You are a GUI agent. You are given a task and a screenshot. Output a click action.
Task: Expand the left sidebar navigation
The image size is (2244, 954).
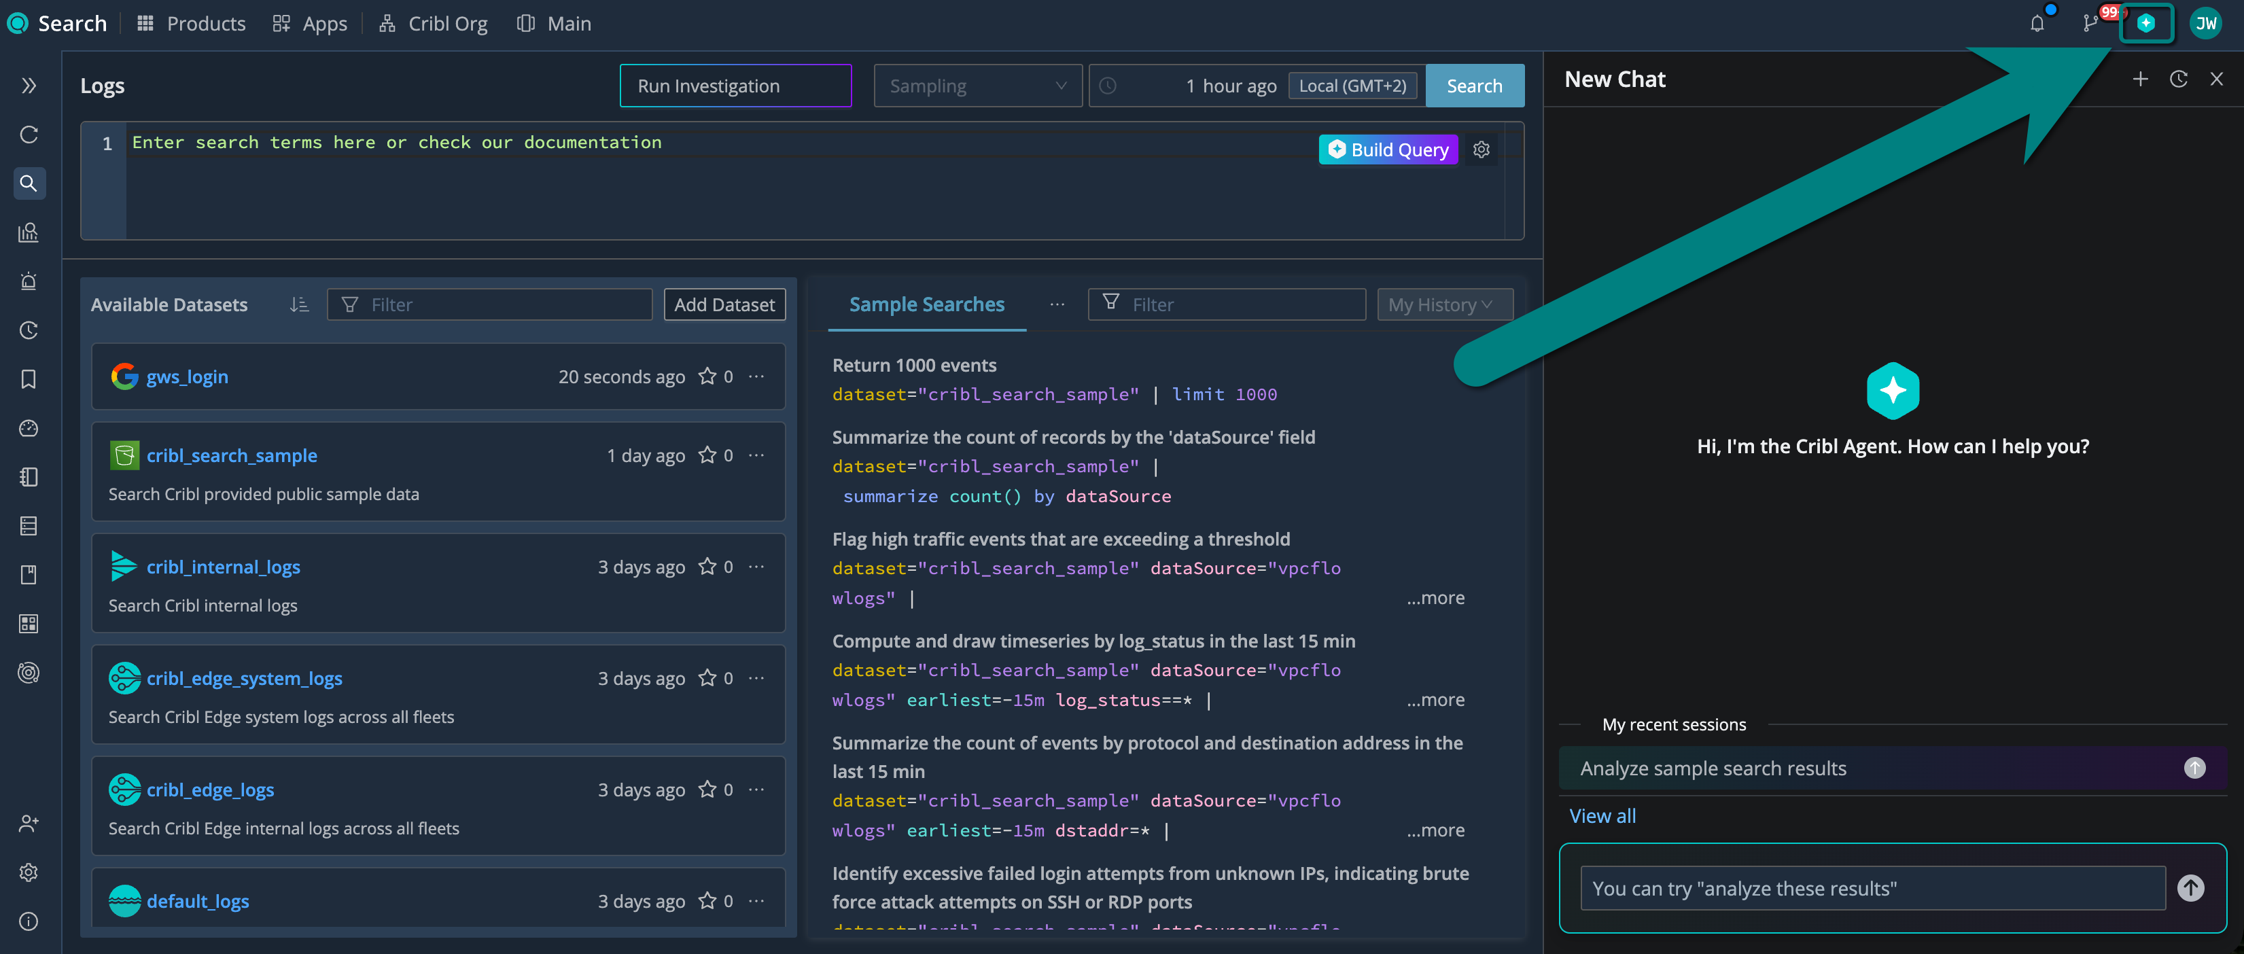coord(29,86)
